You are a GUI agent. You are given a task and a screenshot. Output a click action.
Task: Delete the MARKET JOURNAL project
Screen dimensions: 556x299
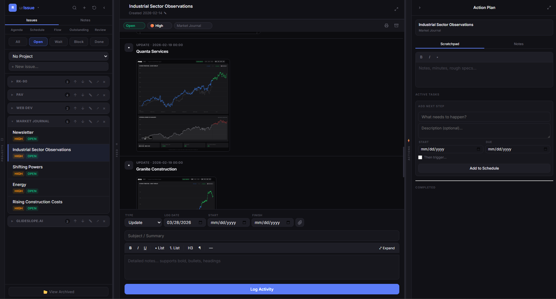104,121
